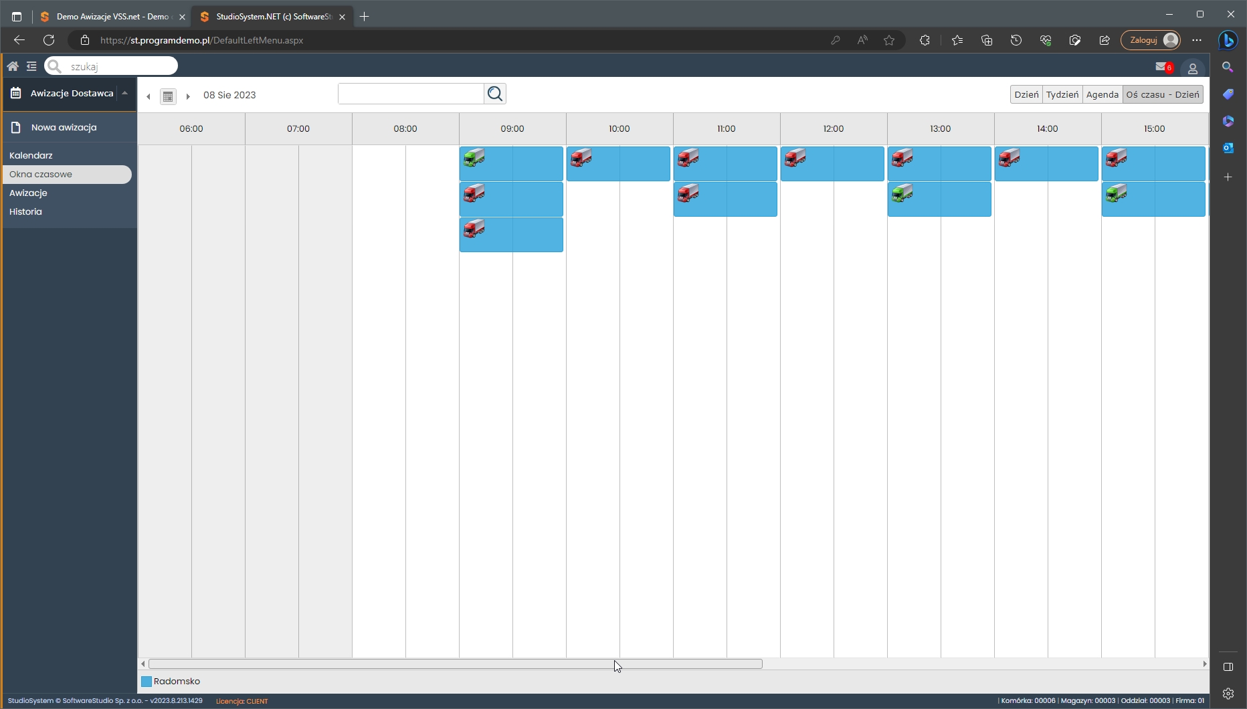Open Historia menu item

coord(25,211)
